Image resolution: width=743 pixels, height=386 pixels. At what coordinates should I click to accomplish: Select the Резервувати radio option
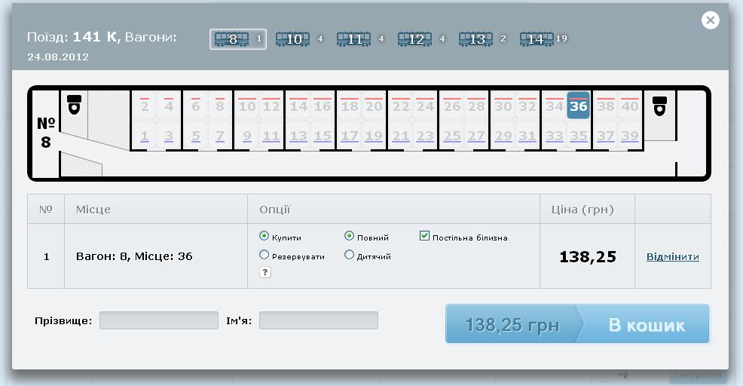pyautogui.click(x=264, y=255)
